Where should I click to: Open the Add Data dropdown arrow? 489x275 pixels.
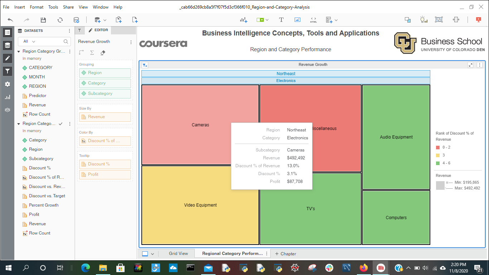105,20
